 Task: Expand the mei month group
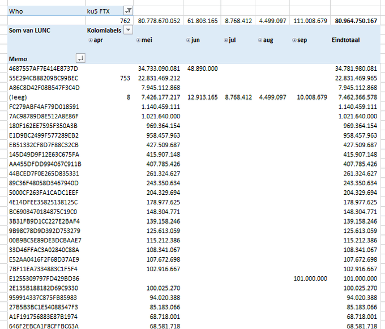(138, 40)
